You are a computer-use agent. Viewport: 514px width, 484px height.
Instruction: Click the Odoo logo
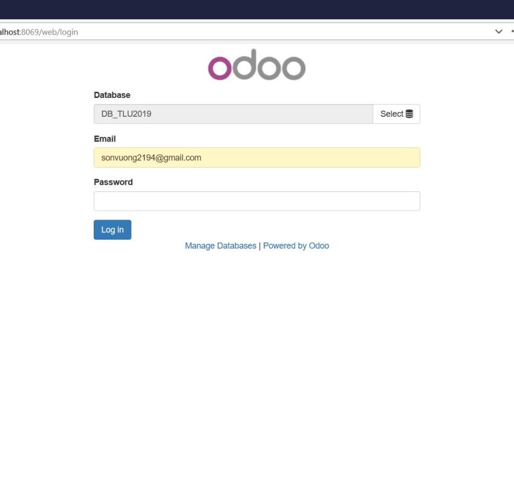(x=256, y=65)
